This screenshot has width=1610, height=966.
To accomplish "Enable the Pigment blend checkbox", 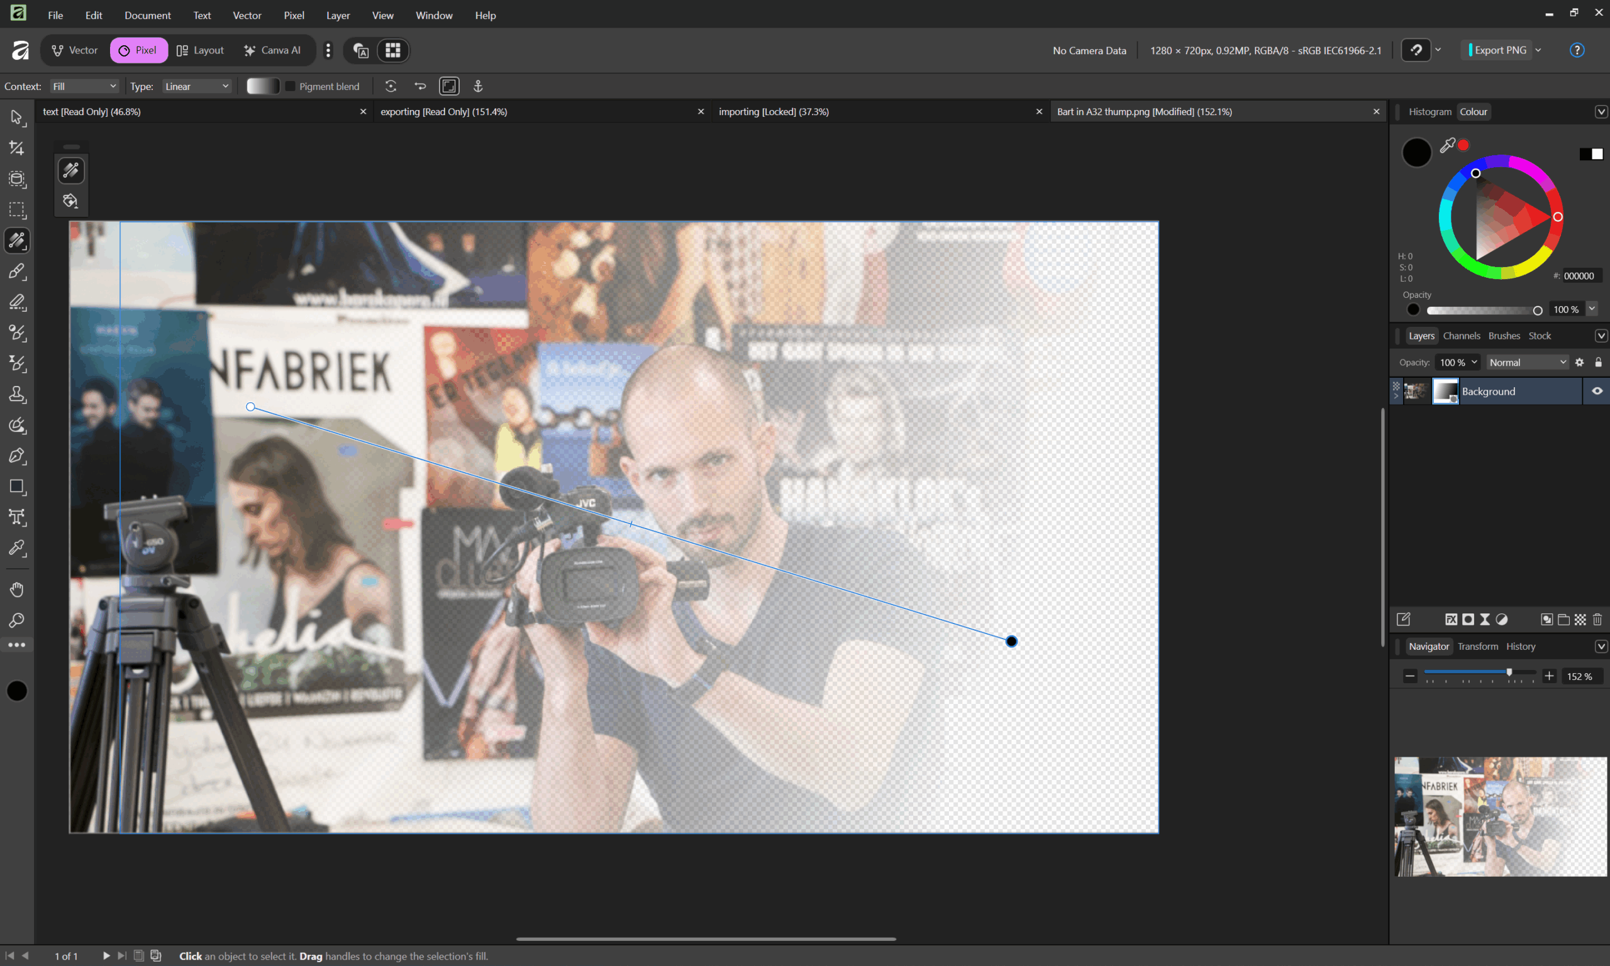I will point(291,87).
